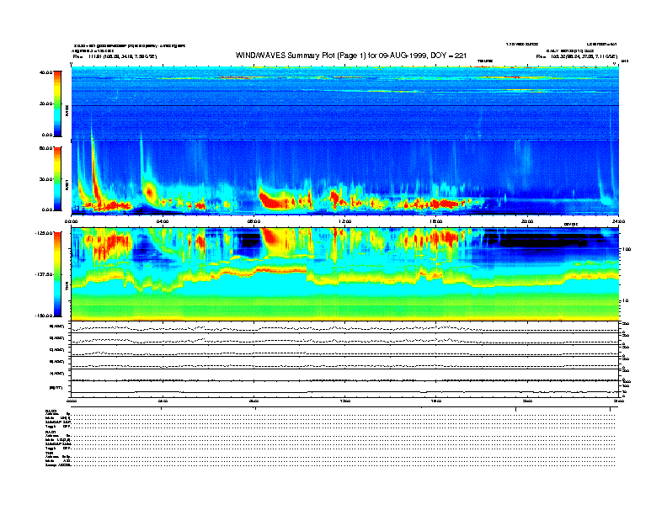The image size is (667, 515).
Task: Click the RAD1 vertical axis label
Action: (x=67, y=184)
